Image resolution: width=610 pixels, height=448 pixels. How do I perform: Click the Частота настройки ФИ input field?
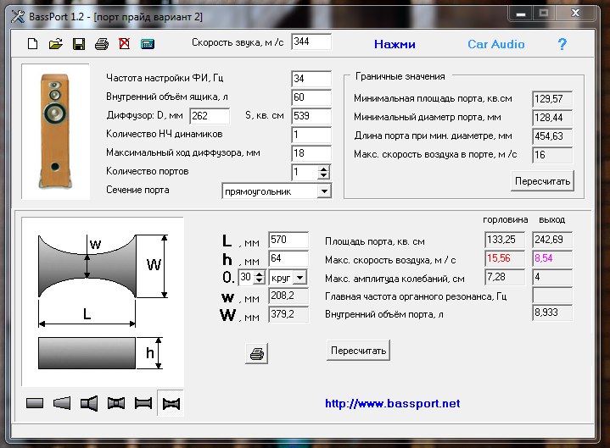pos(311,78)
